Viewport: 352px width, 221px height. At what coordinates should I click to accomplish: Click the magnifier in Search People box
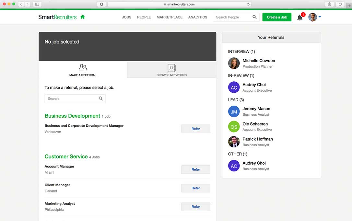click(254, 17)
